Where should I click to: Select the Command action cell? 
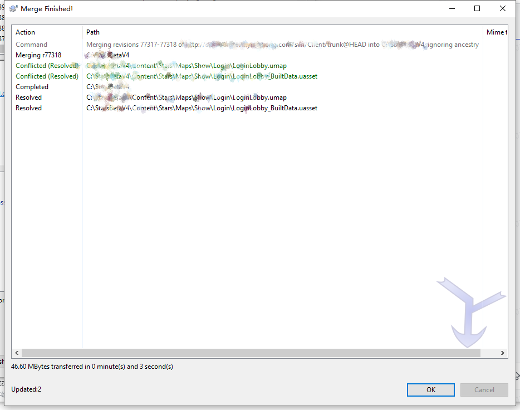click(32, 45)
